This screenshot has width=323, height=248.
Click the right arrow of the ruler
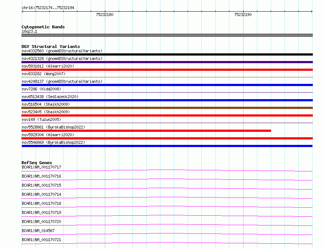pos(312,12)
